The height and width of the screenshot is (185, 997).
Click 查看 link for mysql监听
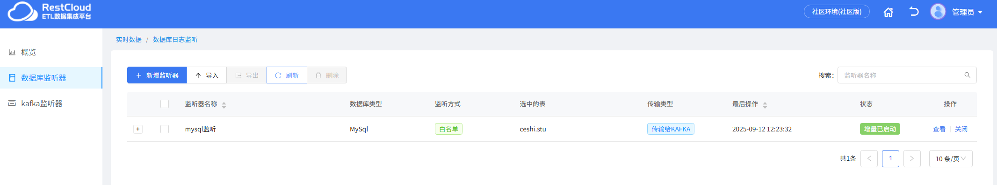tap(939, 129)
